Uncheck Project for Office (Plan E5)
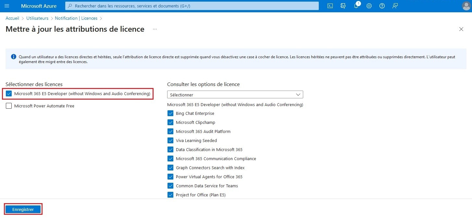 click(x=170, y=195)
